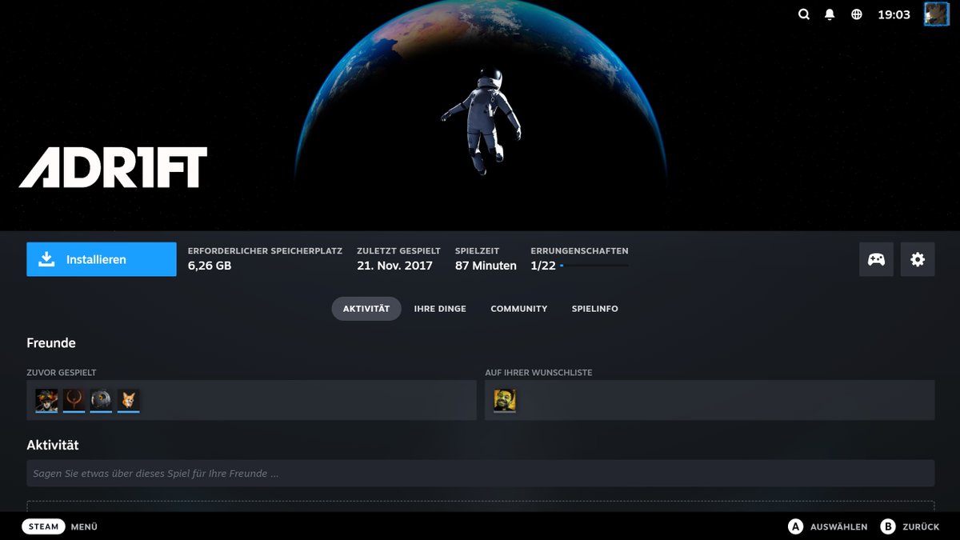Open notifications bell icon
The image size is (960, 540).
tap(830, 14)
